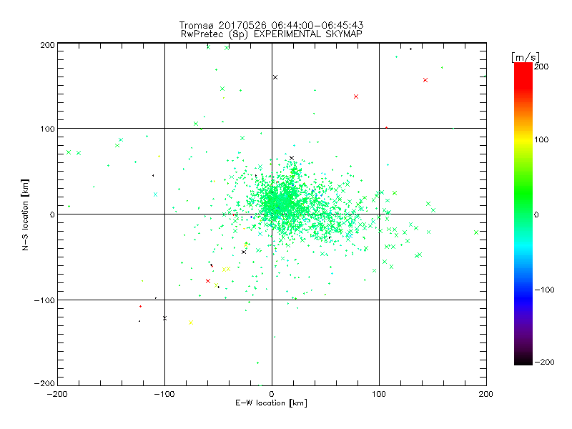Click y-axis tick label "−100"
The height and width of the screenshot is (429, 572).
[x=44, y=300]
